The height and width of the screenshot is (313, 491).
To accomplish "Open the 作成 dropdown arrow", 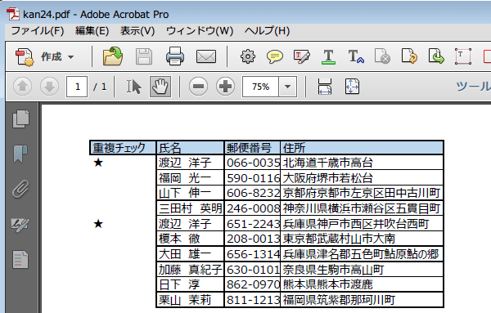I will click(x=70, y=57).
